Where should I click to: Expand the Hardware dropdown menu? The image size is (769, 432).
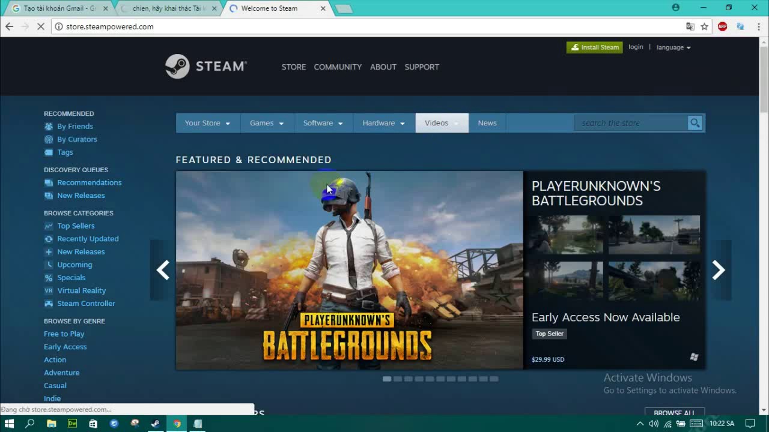(384, 123)
